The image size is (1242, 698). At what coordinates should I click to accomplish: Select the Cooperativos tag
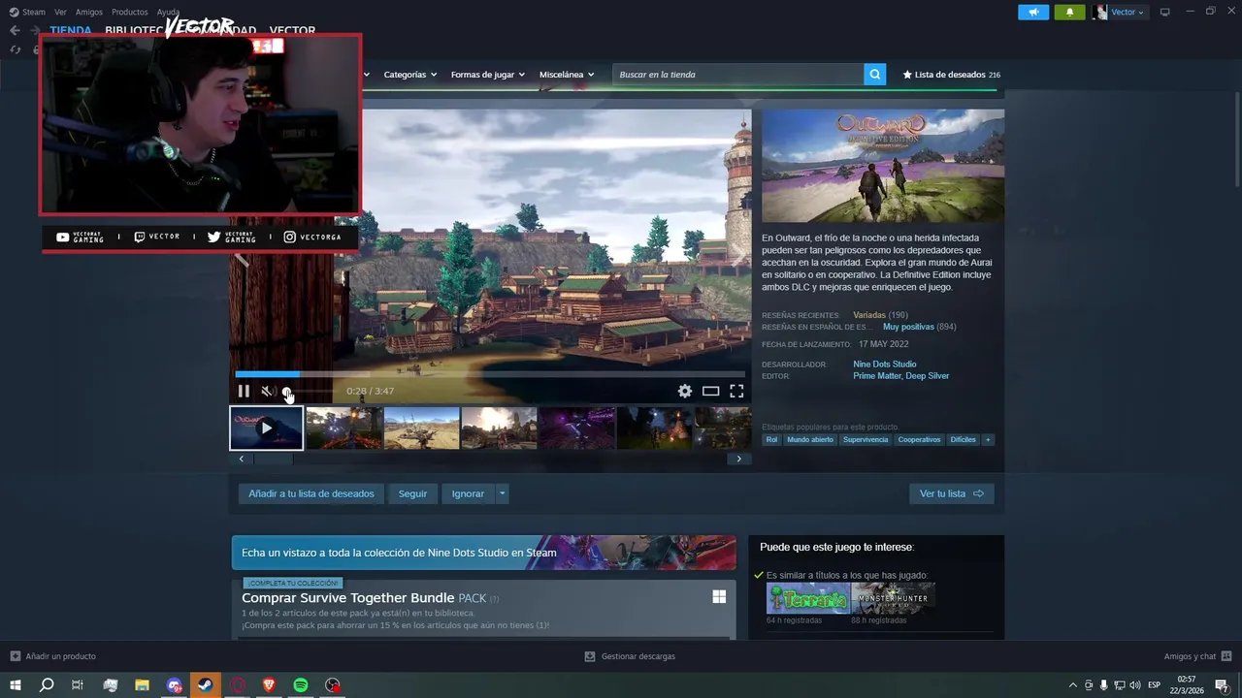point(919,439)
